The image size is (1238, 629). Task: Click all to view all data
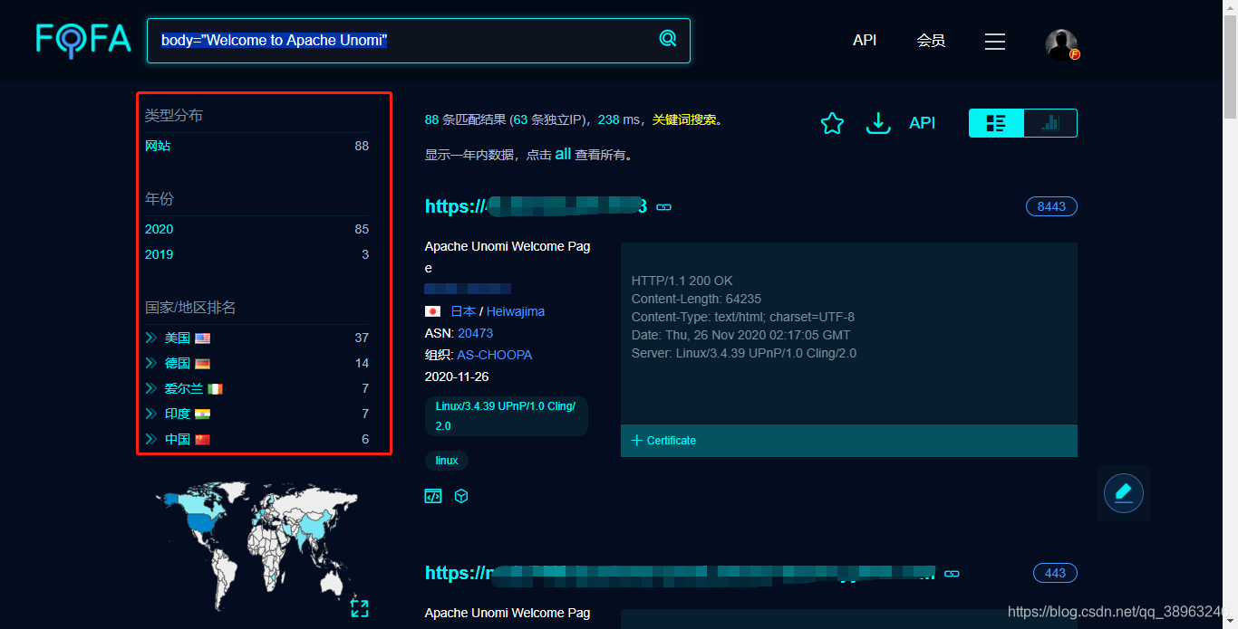tap(563, 154)
